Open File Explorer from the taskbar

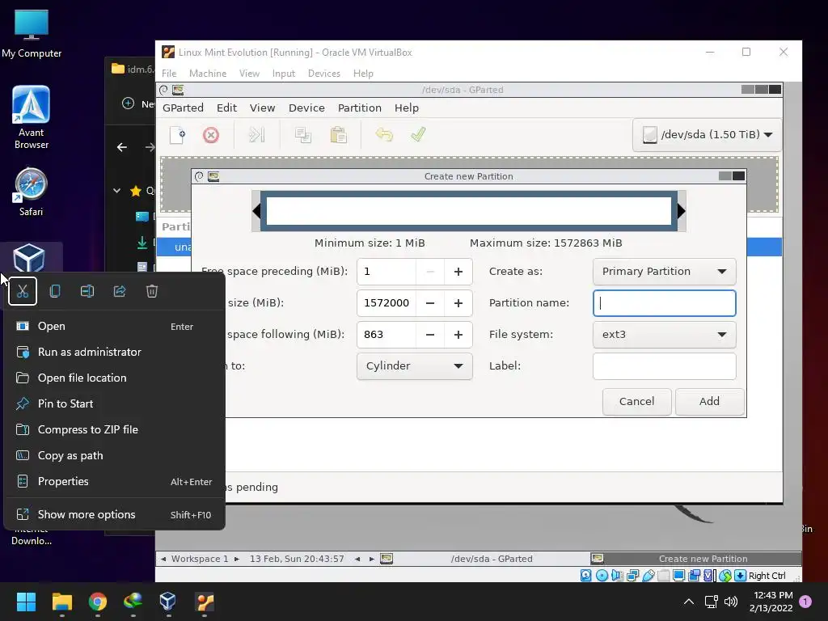tap(61, 602)
